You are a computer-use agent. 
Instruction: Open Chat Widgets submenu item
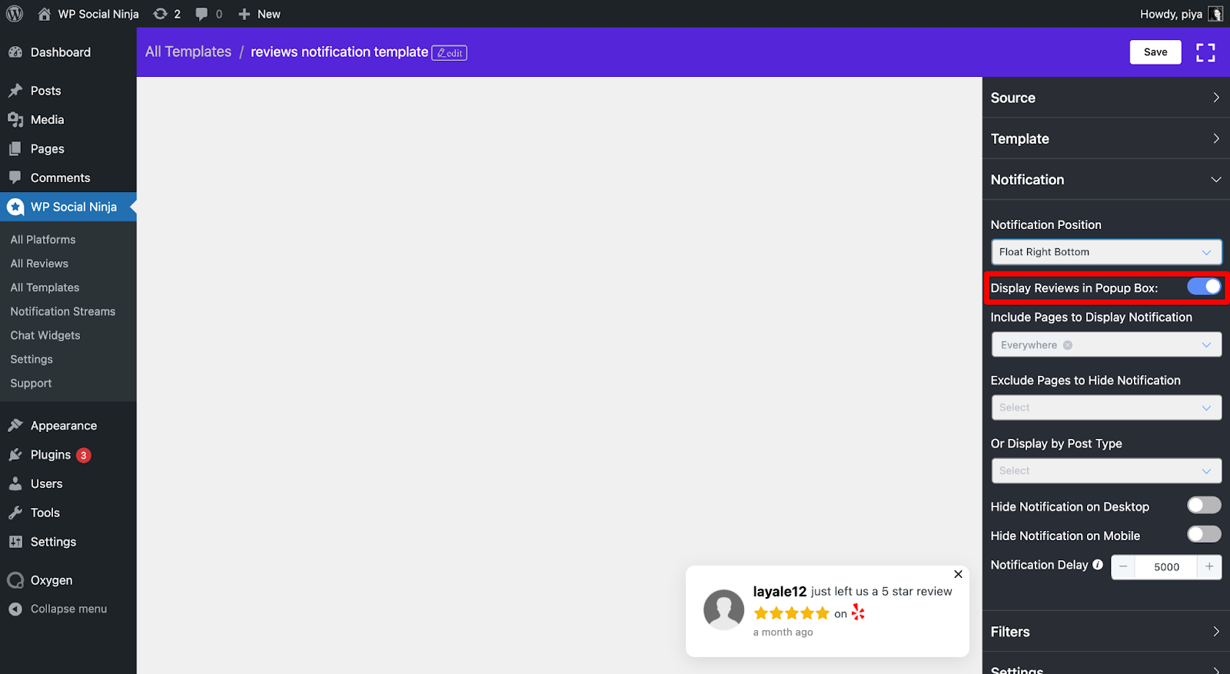tap(45, 335)
